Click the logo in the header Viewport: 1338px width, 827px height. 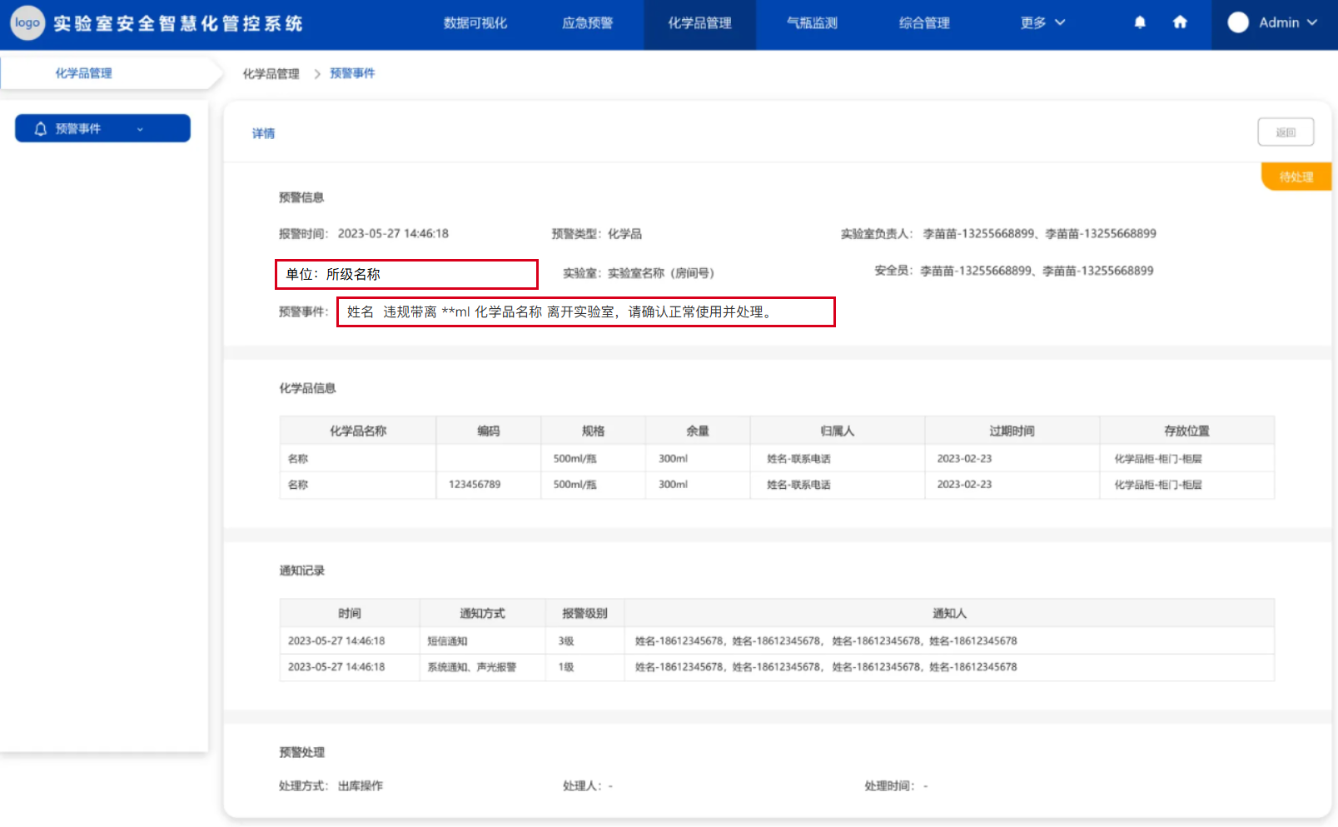[x=27, y=23]
